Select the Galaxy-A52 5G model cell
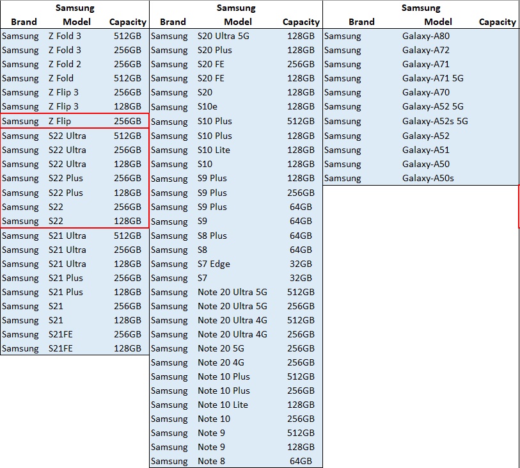The height and width of the screenshot is (468, 520). click(433, 106)
